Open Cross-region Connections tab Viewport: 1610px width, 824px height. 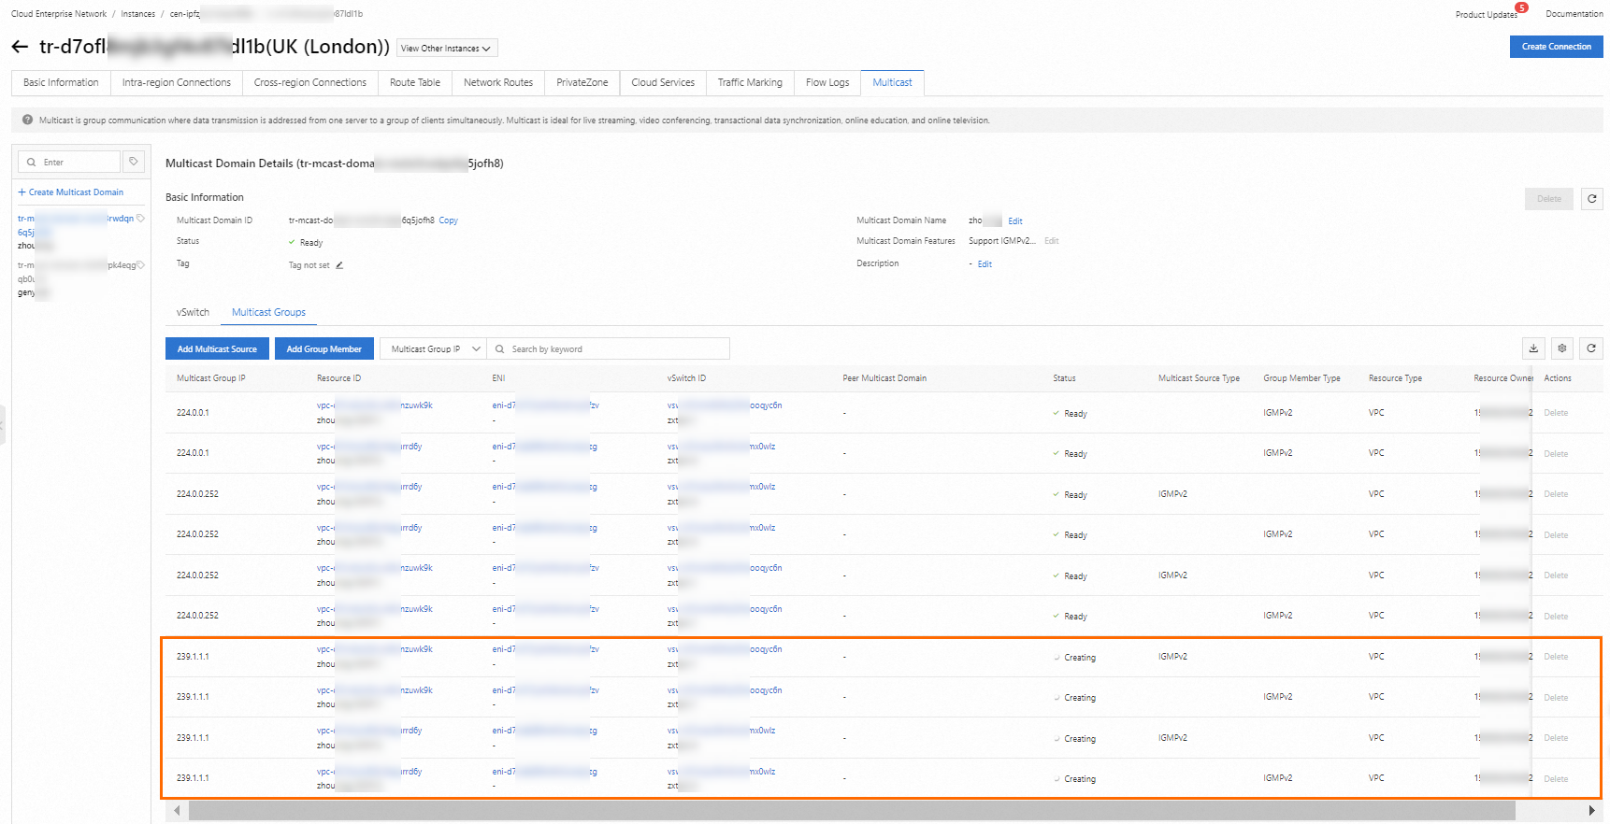[x=310, y=82]
